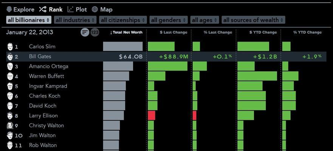Expand the all industries filter
Image resolution: width=333 pixels, height=151 pixels.
coord(75,20)
